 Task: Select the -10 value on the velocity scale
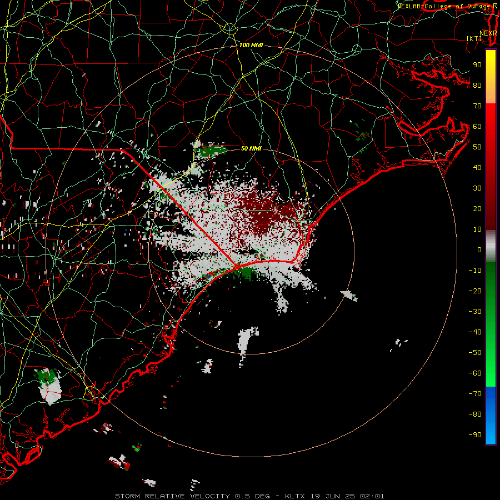pyautogui.click(x=475, y=271)
